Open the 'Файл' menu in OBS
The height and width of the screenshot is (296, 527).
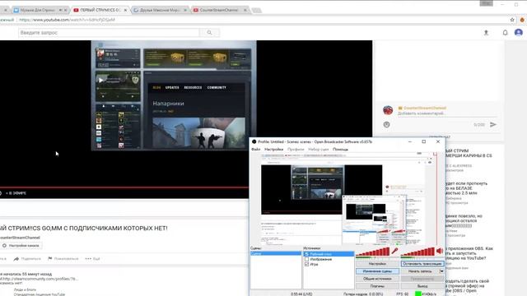pos(256,150)
